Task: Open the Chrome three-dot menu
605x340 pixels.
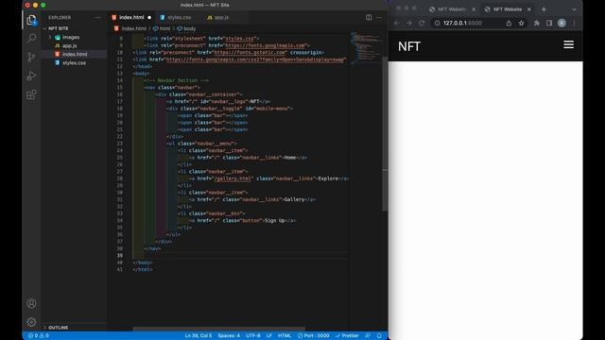Action: pos(574,23)
